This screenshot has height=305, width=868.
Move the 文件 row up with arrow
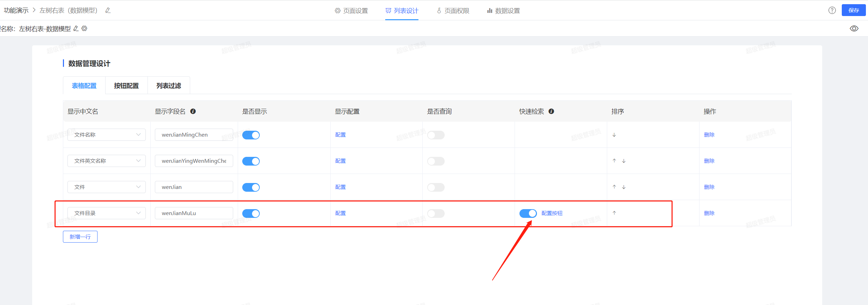click(x=614, y=187)
